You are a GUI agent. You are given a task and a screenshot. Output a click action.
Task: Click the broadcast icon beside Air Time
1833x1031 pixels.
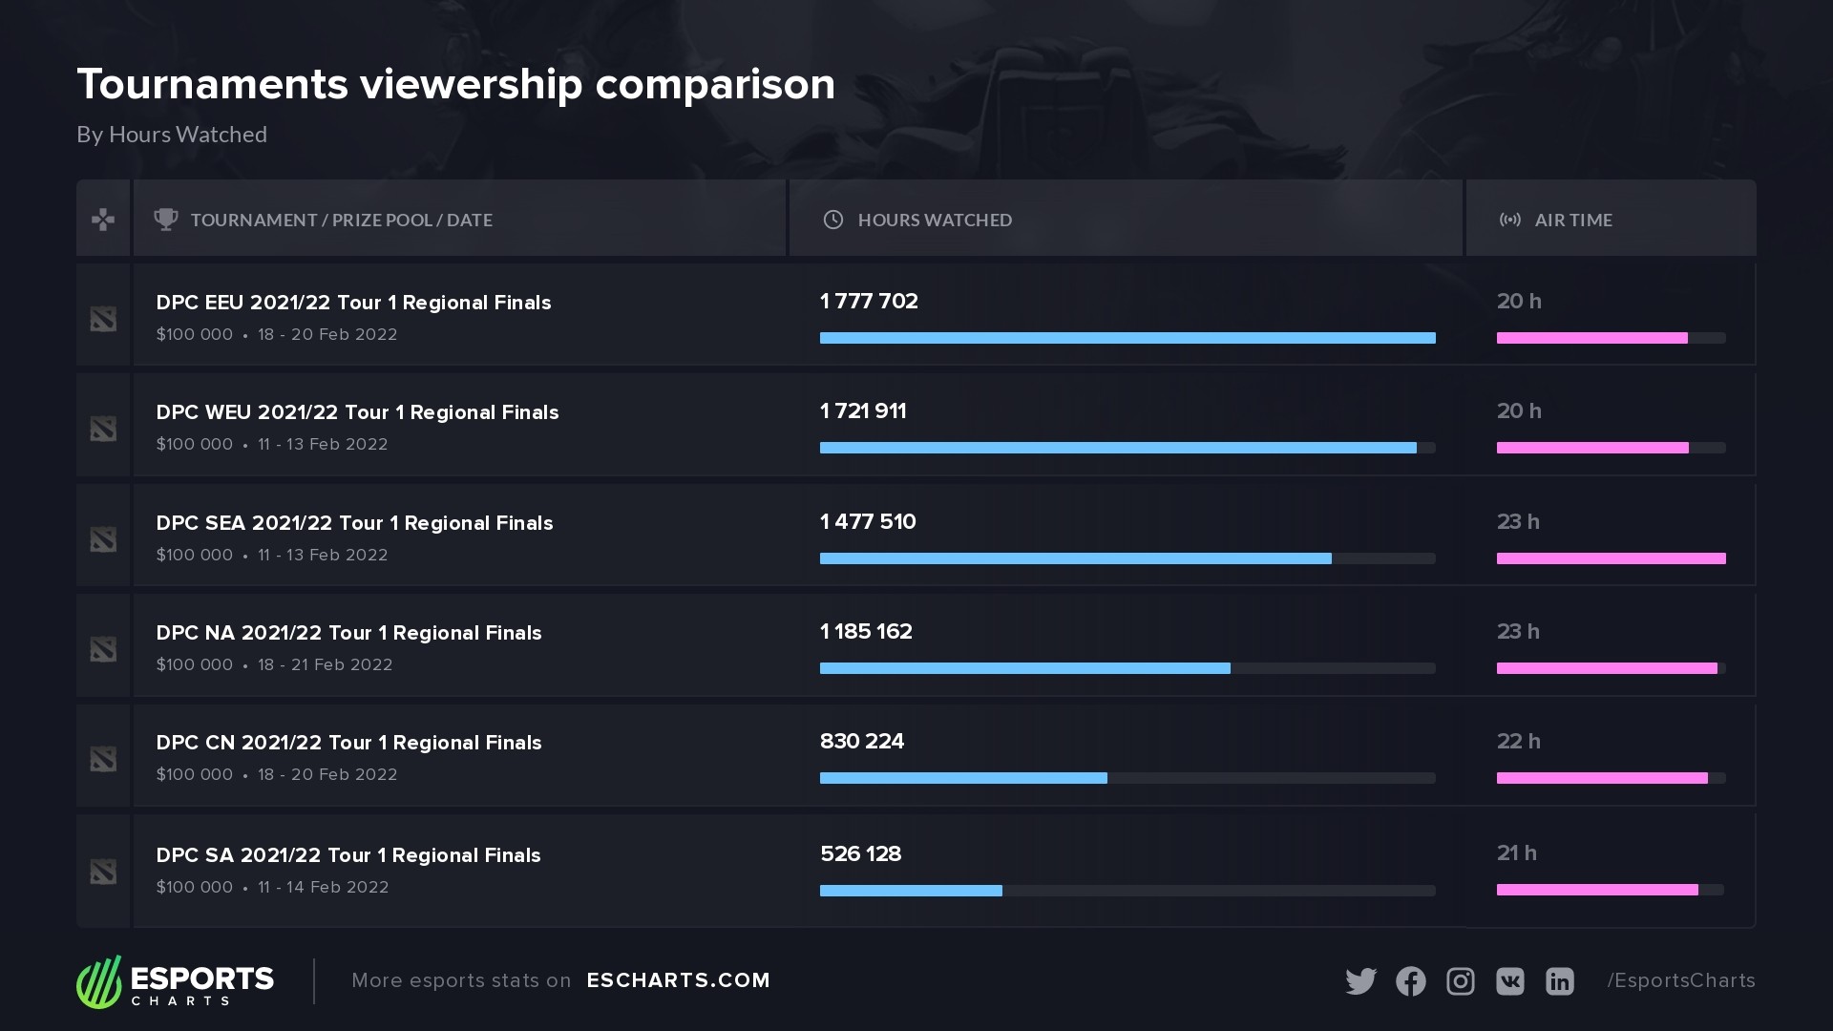point(1510,220)
